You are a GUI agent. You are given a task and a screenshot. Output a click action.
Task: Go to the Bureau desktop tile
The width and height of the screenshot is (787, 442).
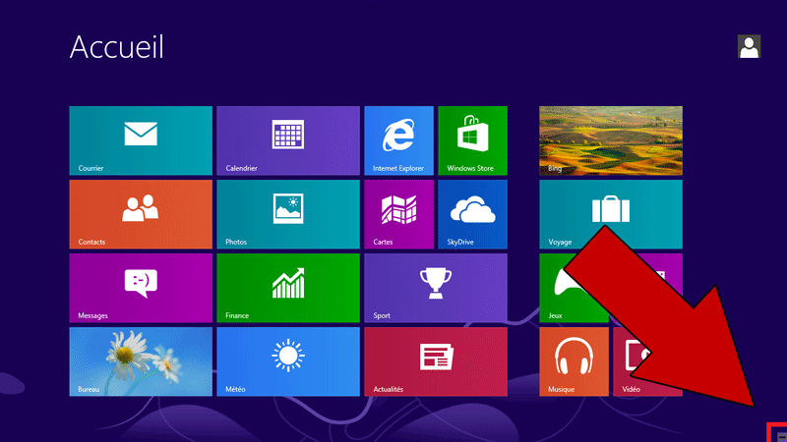pos(141,361)
